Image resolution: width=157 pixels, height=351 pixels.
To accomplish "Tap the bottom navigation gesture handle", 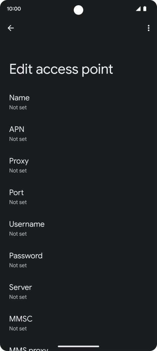I will [79, 346].
